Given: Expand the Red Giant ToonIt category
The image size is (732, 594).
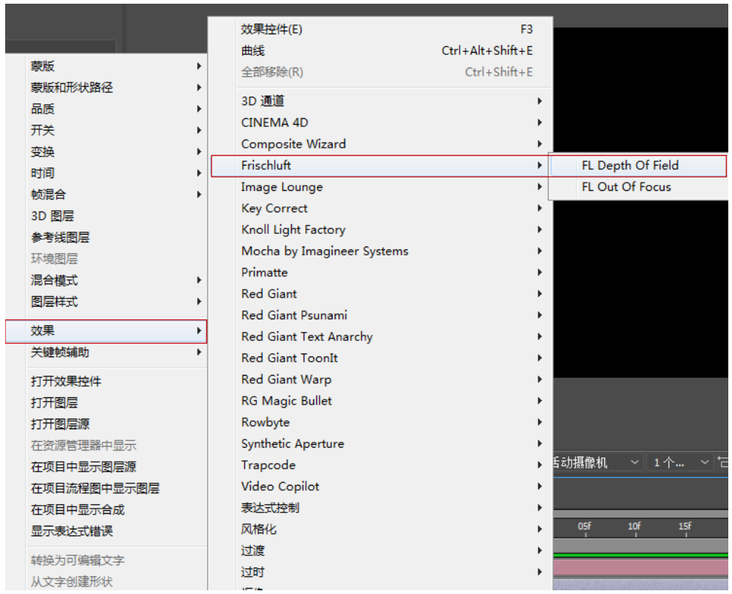Looking at the screenshot, I should (380, 358).
